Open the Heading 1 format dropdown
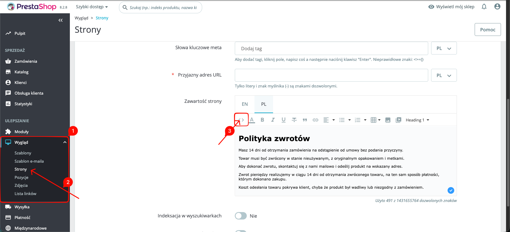 coord(417,120)
